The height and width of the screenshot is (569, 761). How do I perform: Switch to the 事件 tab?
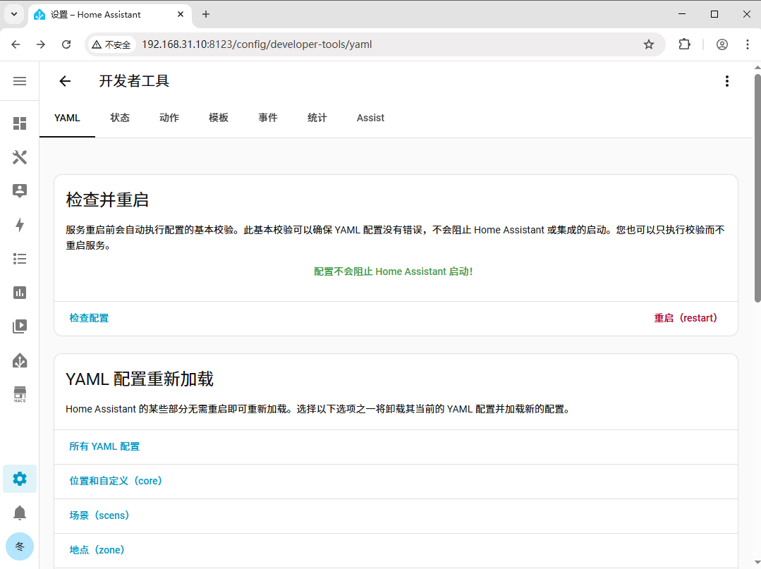268,118
